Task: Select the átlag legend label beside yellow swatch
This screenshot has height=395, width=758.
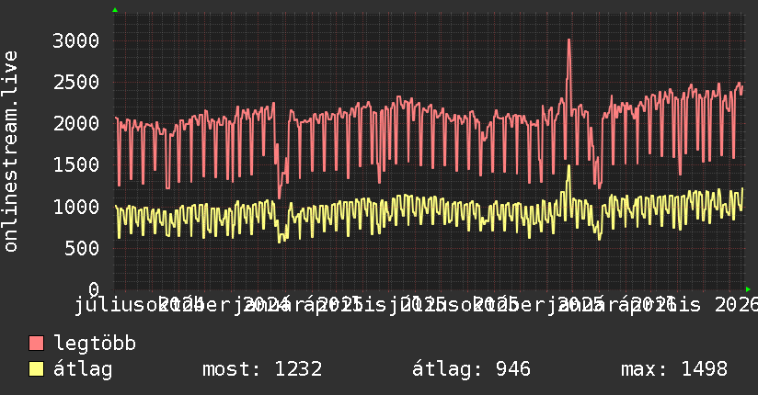Action: point(83,369)
